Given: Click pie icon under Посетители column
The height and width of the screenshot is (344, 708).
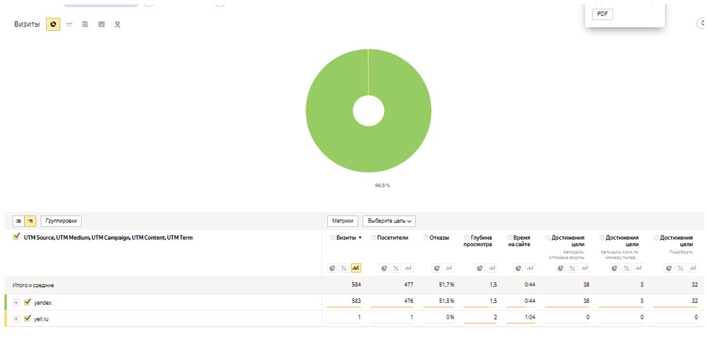Looking at the screenshot, I should tap(384, 268).
